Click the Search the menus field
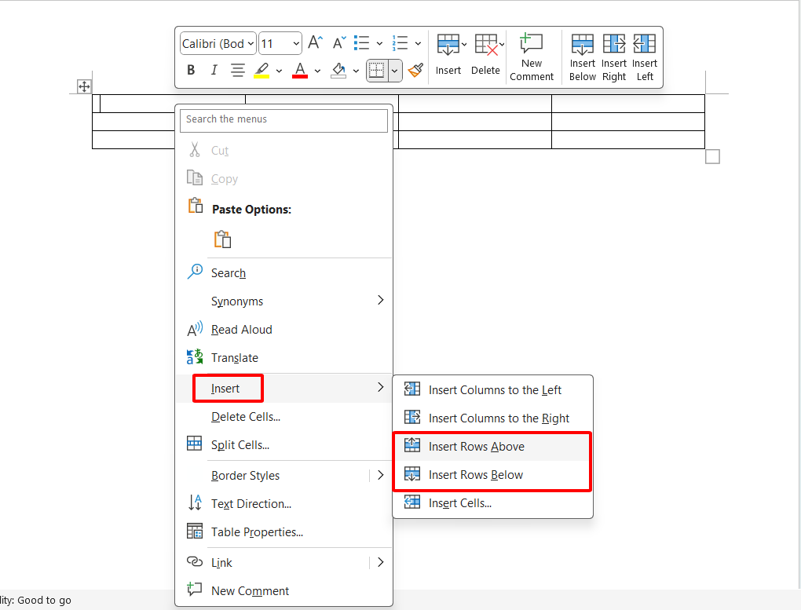 [x=283, y=120]
